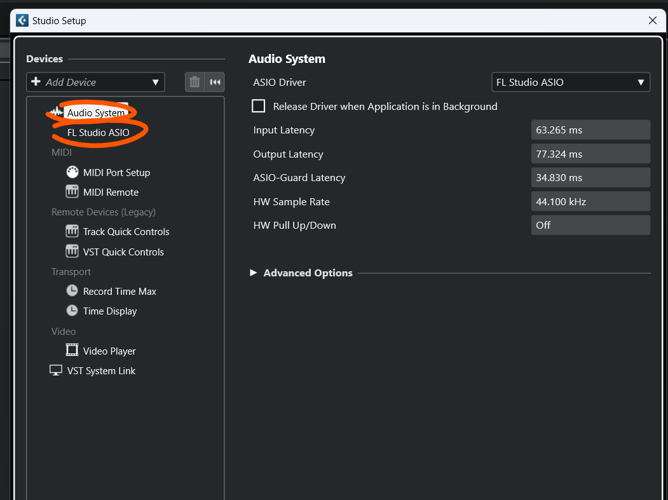Select Time Display entry

[x=110, y=311]
